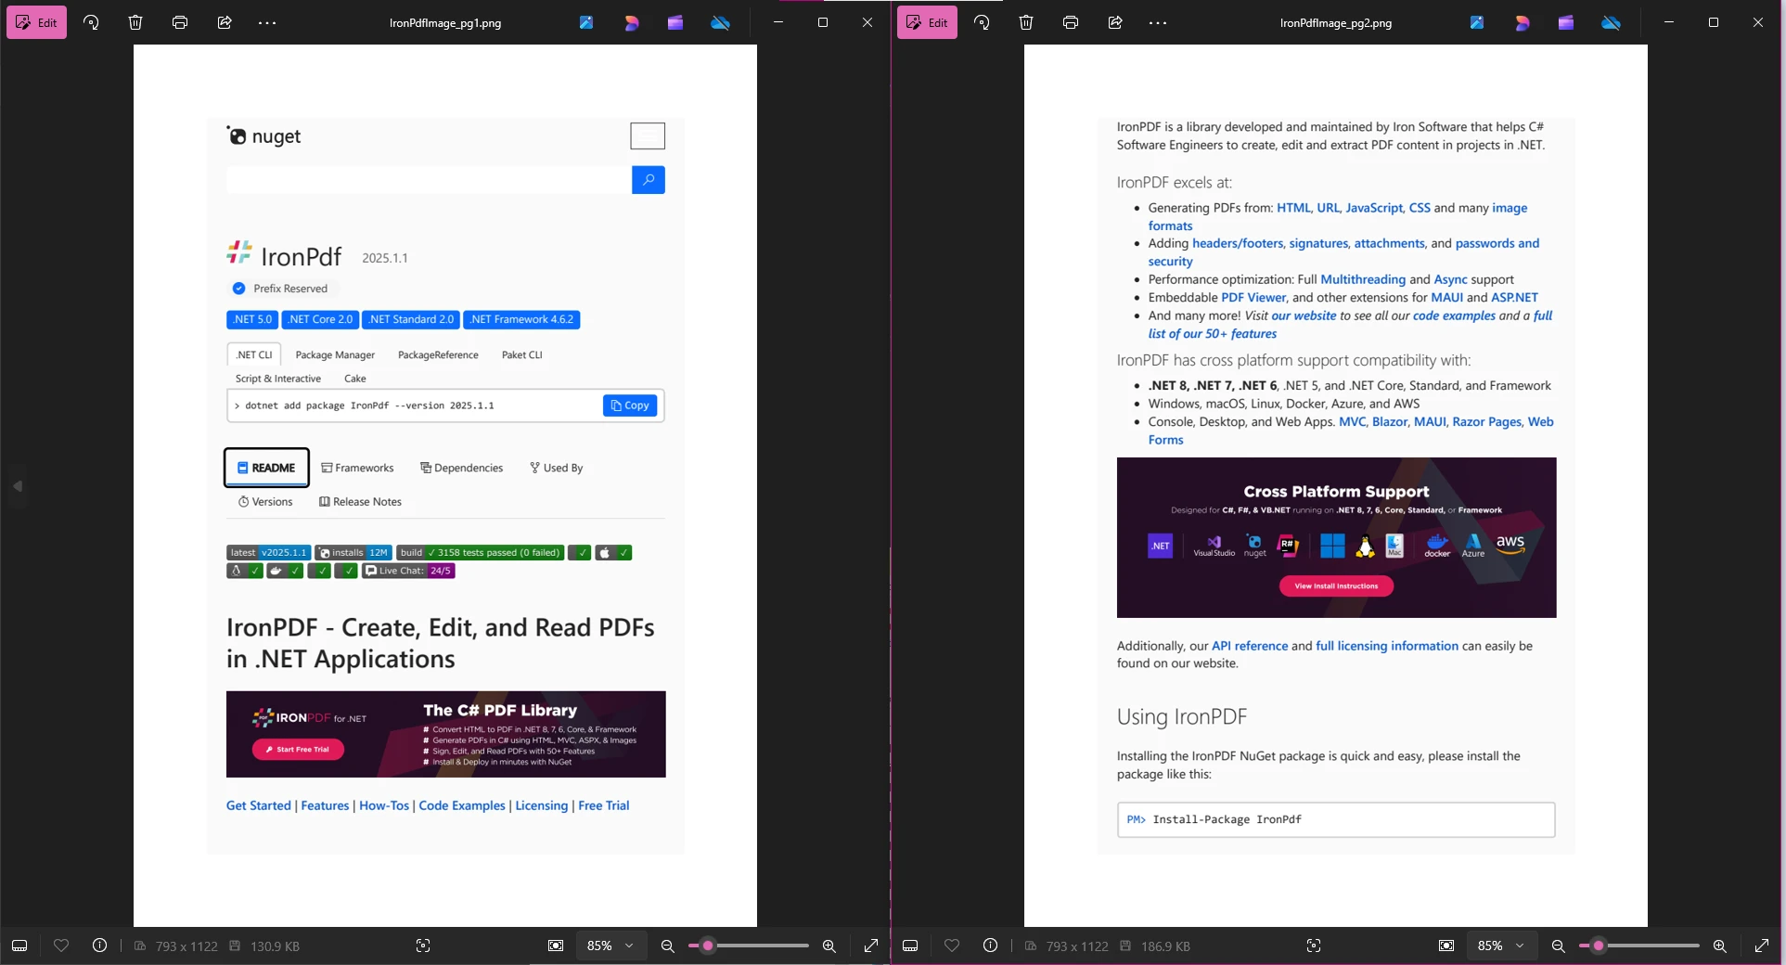The image size is (1786, 965).
Task: Open Clipchamp icon in pg2 window
Action: point(1566,22)
